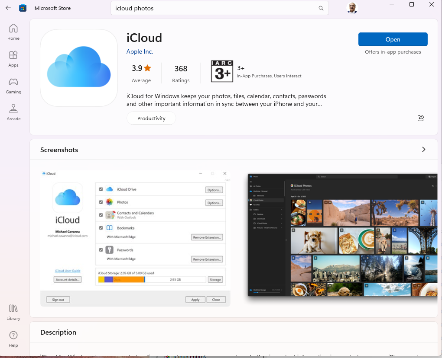Click the search box with 'icloud photos'
Screen dimensions: 442x358
(x=214, y=8)
